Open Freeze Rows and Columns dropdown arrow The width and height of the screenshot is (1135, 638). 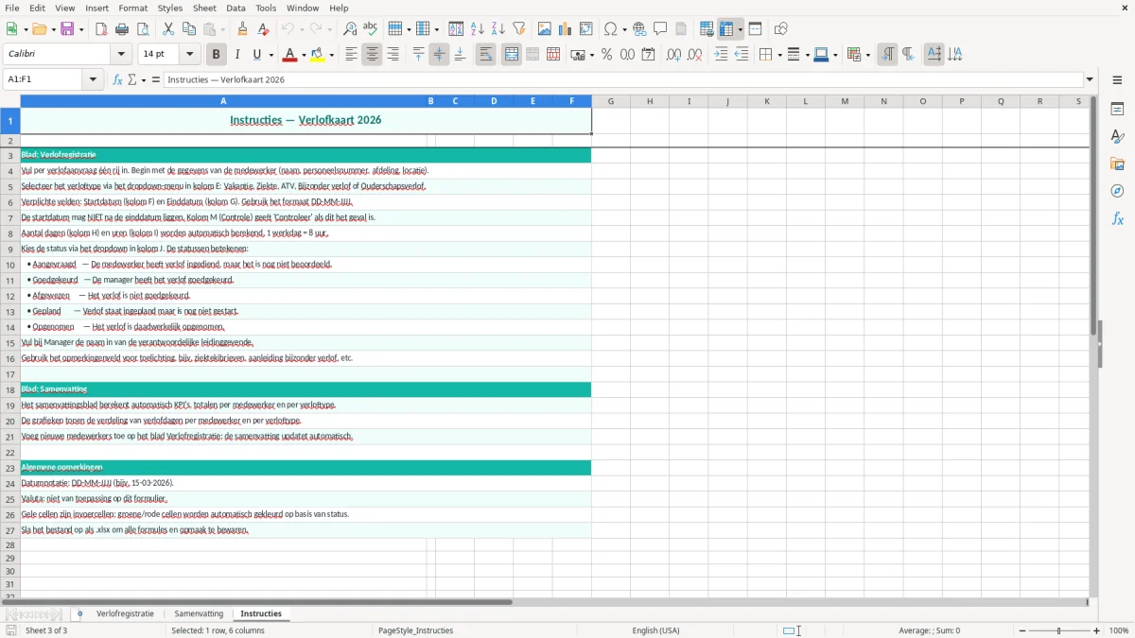click(741, 29)
